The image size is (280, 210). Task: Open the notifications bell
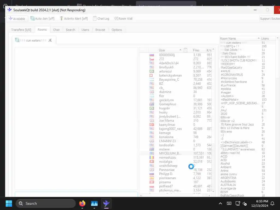tap(273, 203)
